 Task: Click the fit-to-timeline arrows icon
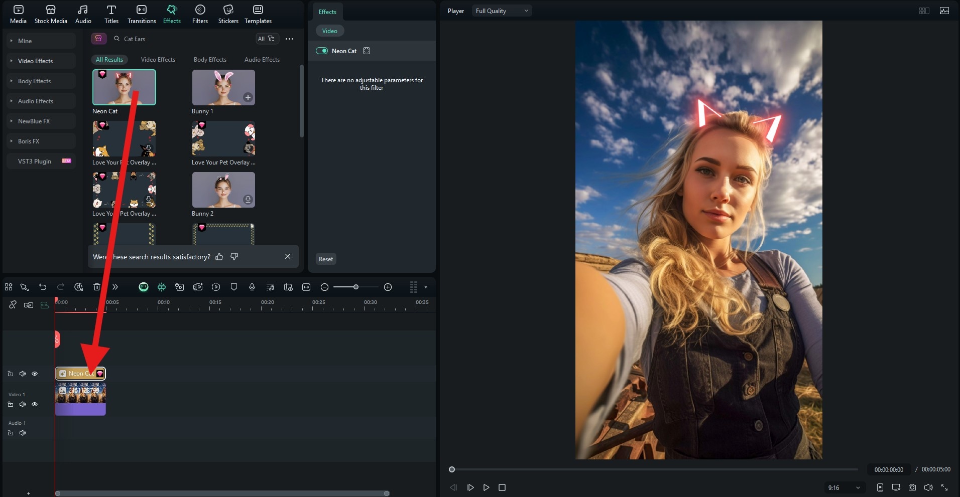point(306,287)
